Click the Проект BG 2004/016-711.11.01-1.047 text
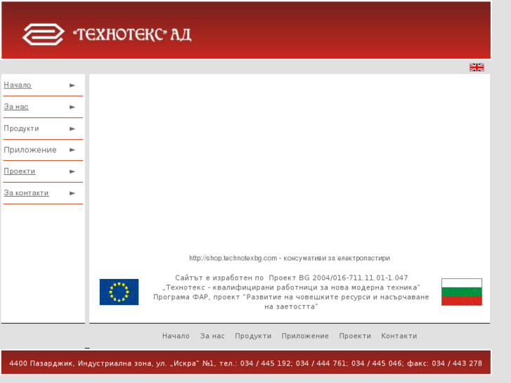The height and width of the screenshot is (383, 511). pyautogui.click(x=338, y=278)
